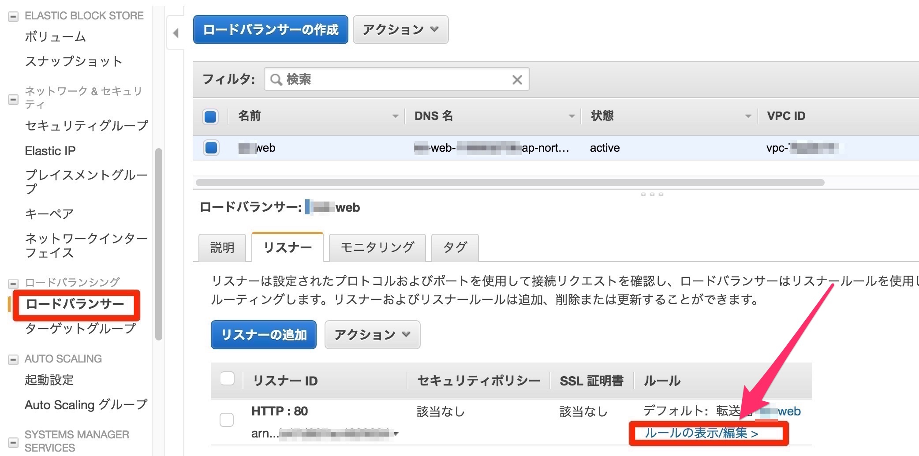Screen dimensions: 919x456
Task: Open the listener アクション dropdown
Action: coord(372,335)
